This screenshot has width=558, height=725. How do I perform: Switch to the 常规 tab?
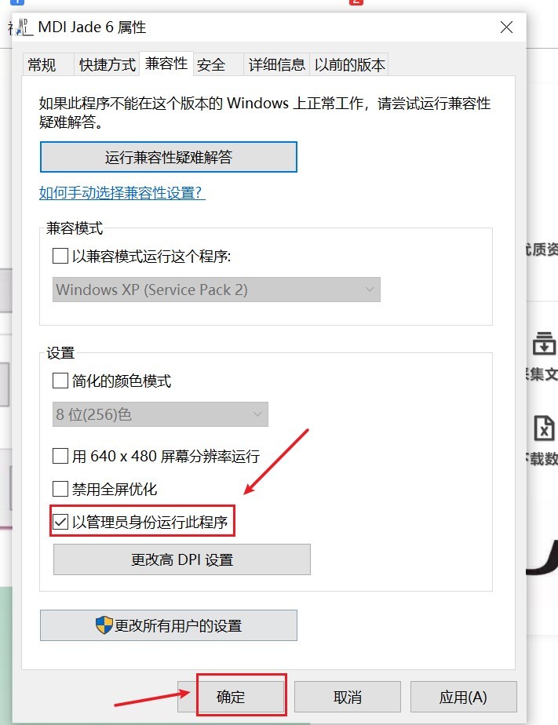click(42, 64)
